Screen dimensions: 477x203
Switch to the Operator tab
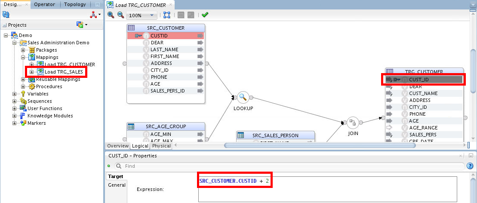pos(44,5)
